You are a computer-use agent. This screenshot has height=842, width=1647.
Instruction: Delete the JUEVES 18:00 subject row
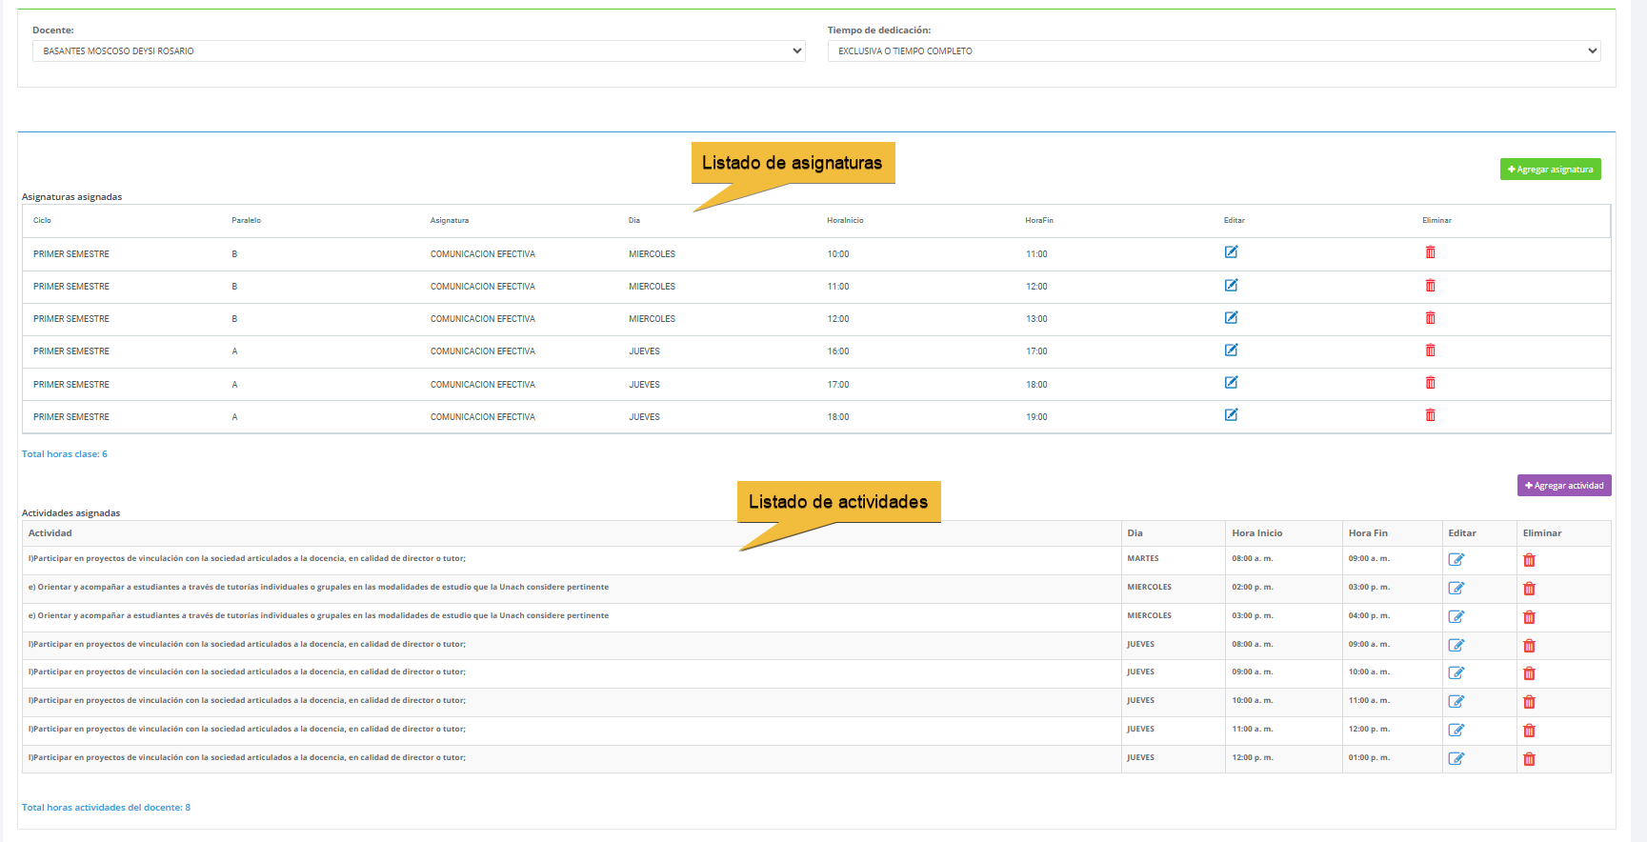click(1430, 415)
